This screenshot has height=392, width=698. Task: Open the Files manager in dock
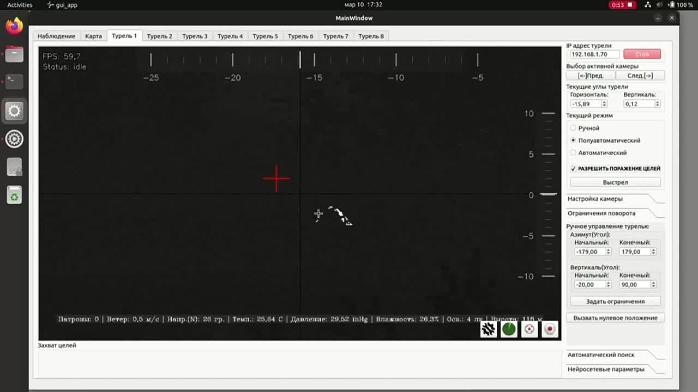tap(14, 54)
